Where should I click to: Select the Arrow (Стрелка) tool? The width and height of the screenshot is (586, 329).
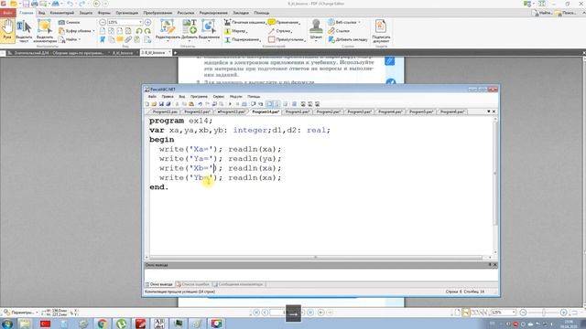click(280, 31)
